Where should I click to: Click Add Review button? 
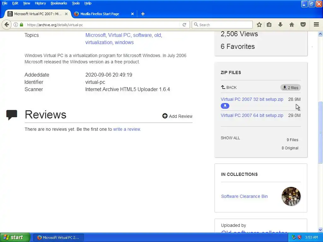tap(177, 116)
